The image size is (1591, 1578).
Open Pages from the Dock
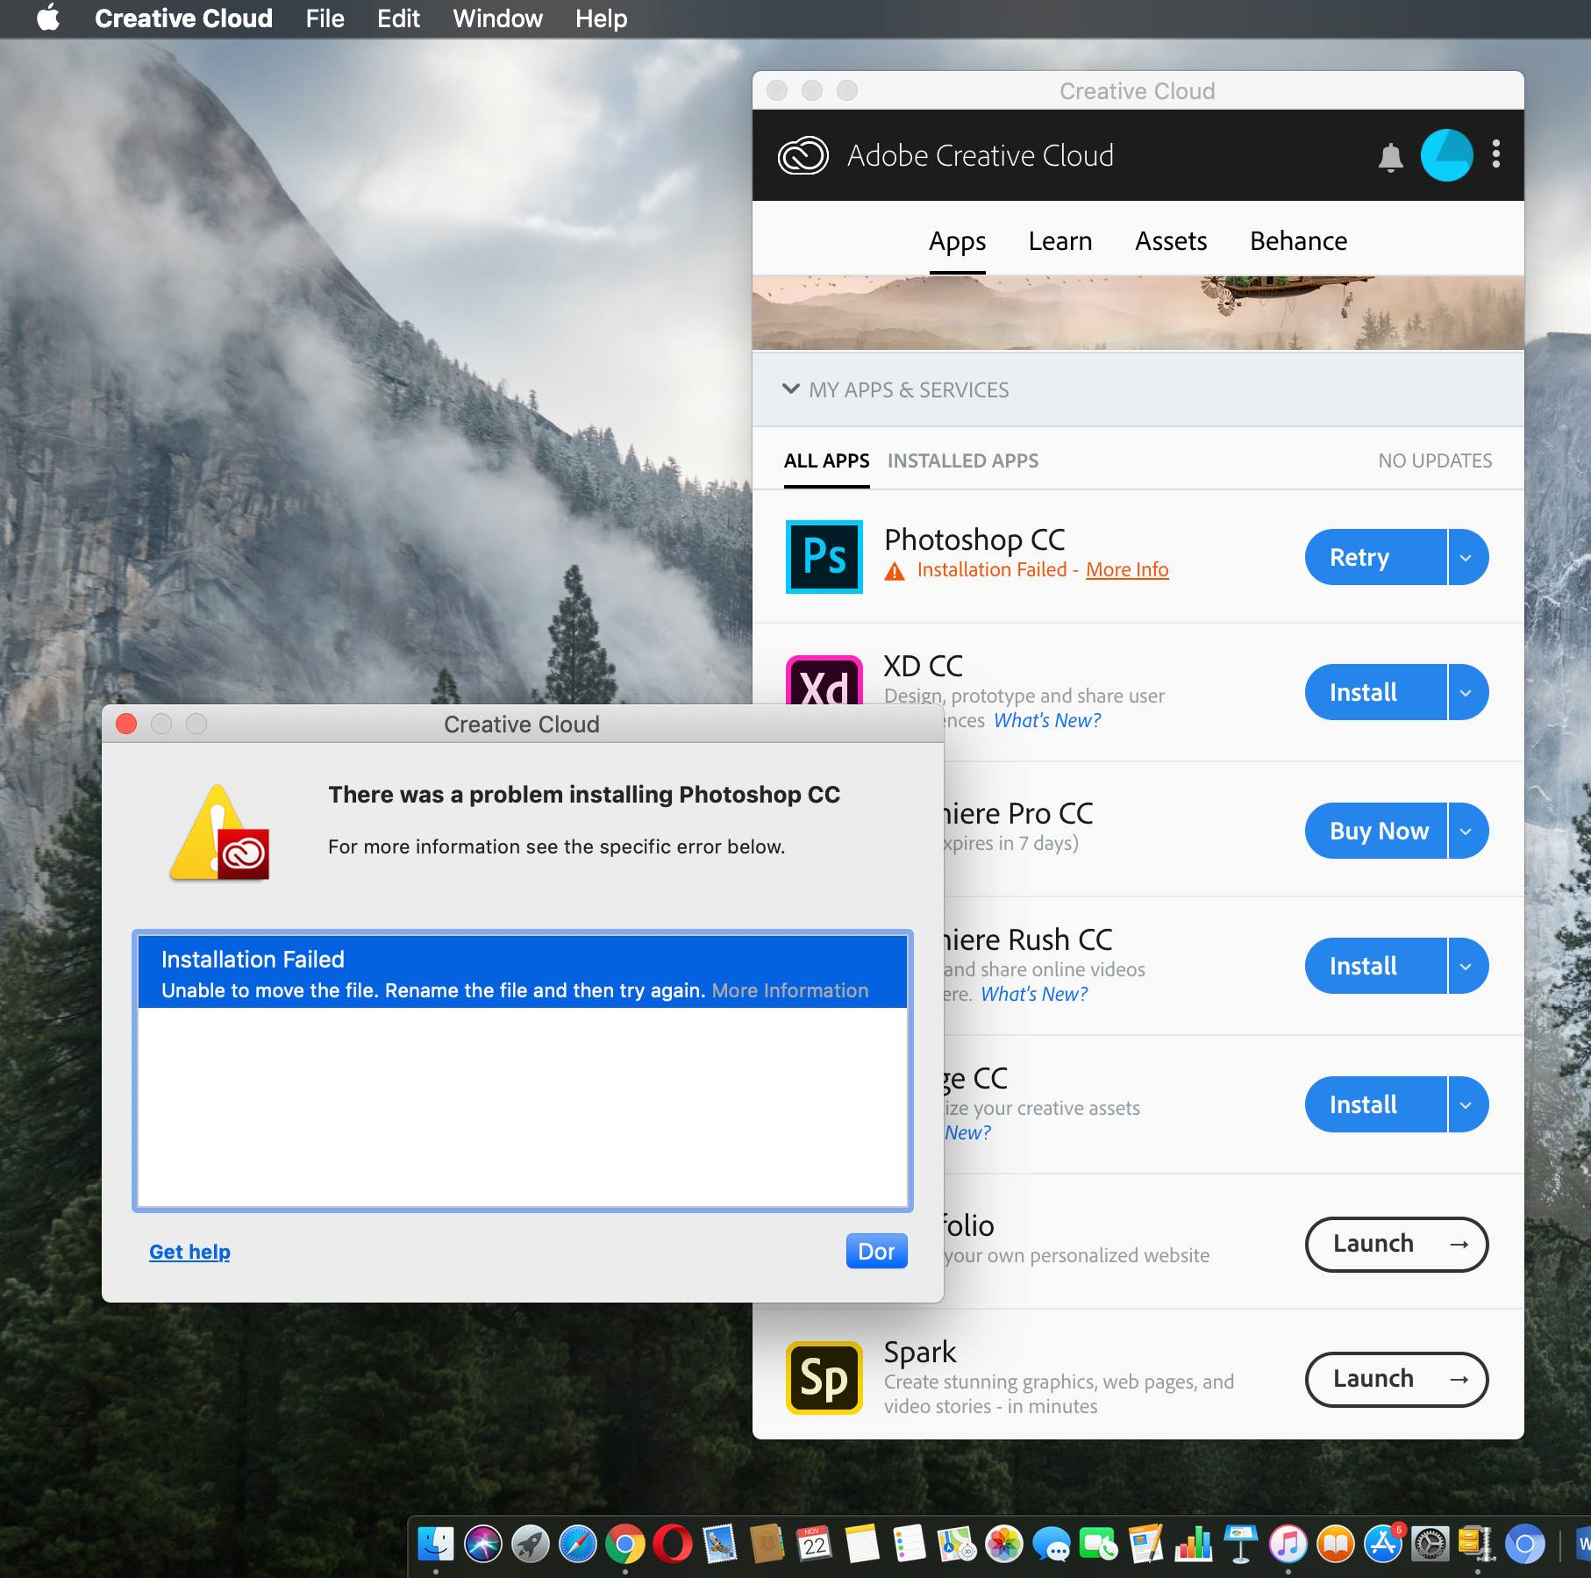point(1146,1545)
